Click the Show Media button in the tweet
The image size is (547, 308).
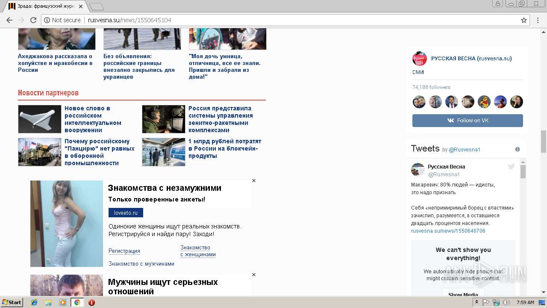(463, 293)
